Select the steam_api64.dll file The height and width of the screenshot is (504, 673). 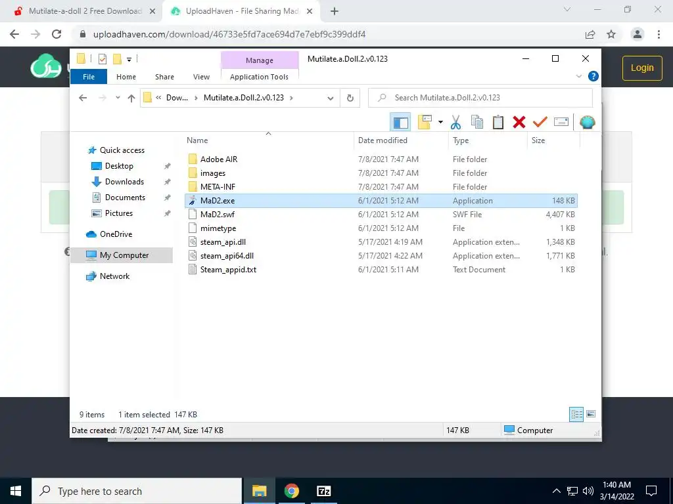(227, 255)
